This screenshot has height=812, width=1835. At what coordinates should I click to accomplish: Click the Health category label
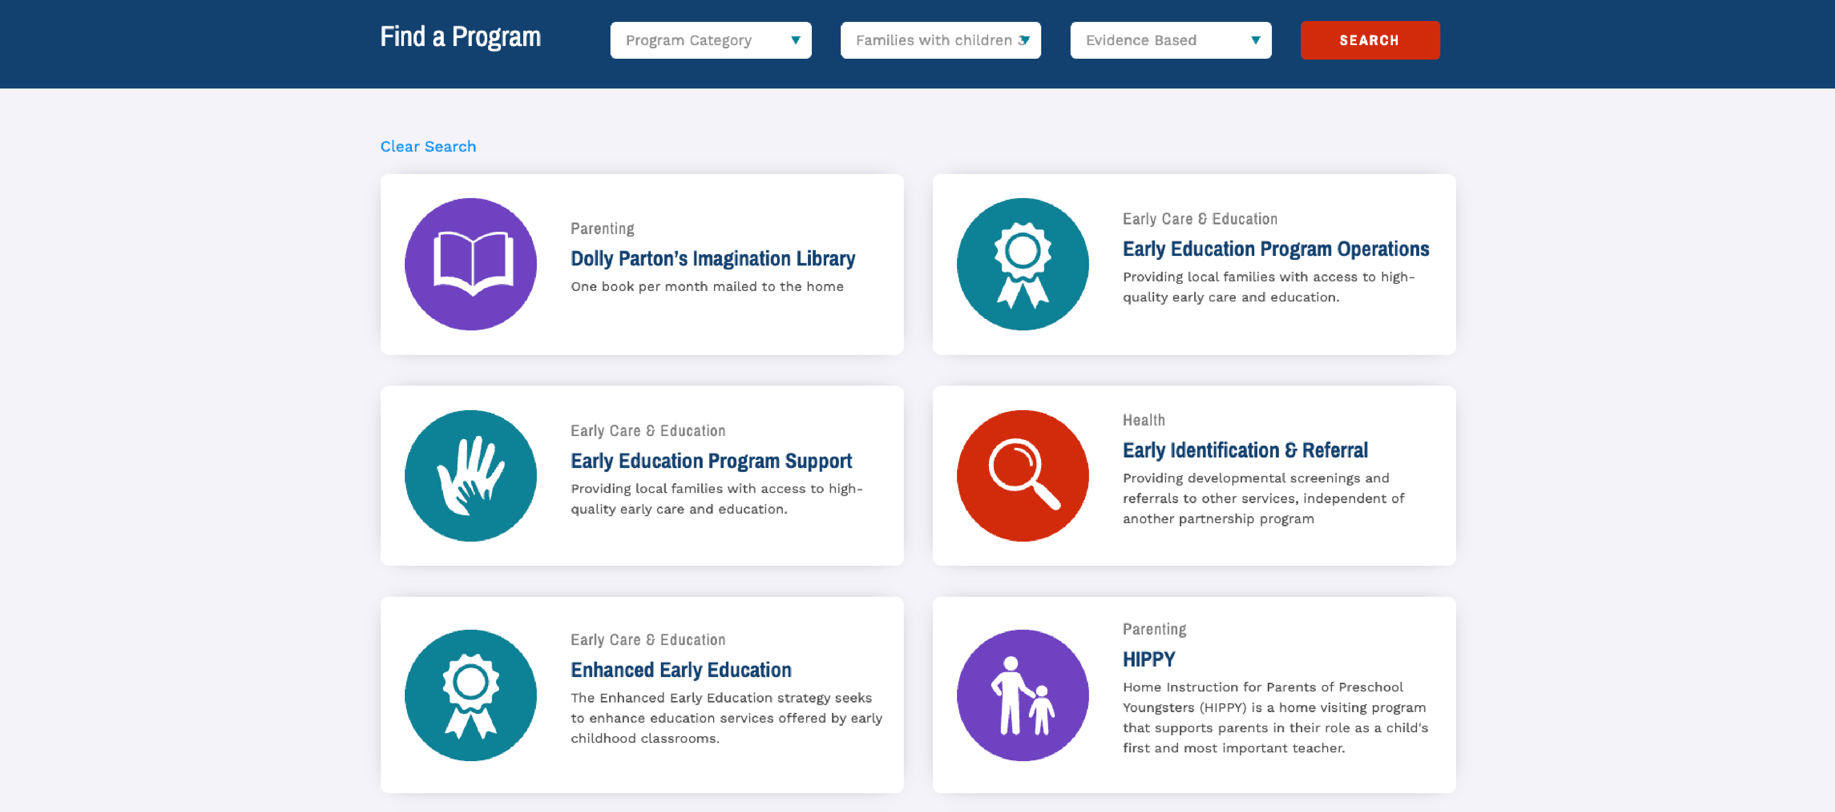pos(1143,420)
